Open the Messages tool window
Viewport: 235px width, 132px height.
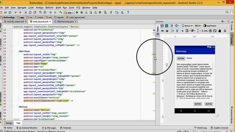(x=49, y=128)
